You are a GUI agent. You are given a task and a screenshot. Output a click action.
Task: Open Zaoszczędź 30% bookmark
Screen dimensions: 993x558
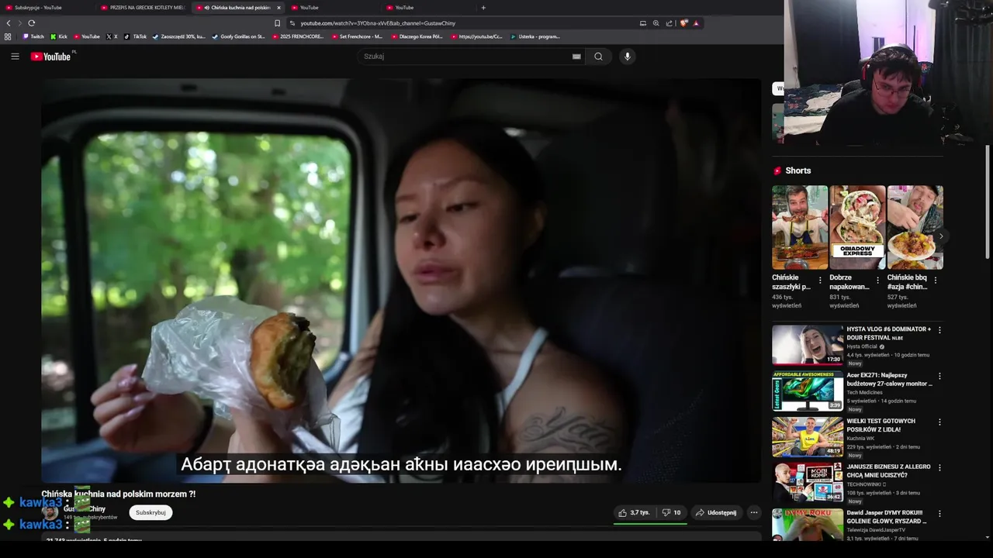click(179, 36)
